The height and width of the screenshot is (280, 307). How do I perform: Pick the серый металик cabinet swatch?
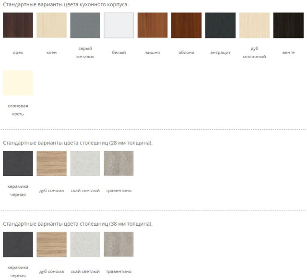pyautogui.click(x=85, y=25)
